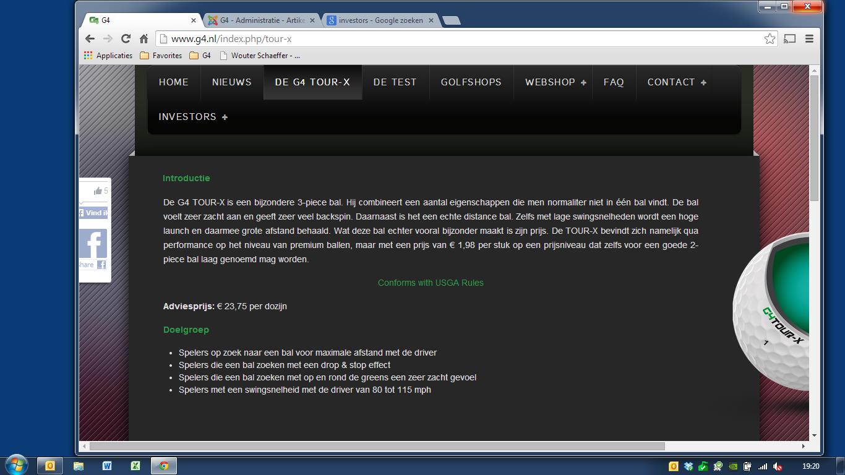Click the system clock showing 19:20

click(810, 466)
